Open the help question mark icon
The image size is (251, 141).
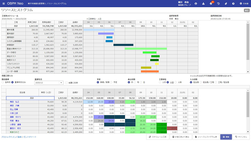(233, 4)
